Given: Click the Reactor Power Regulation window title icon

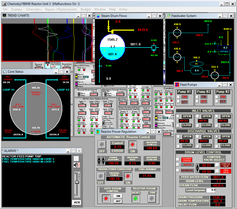Looking at the screenshot, I should [98, 132].
